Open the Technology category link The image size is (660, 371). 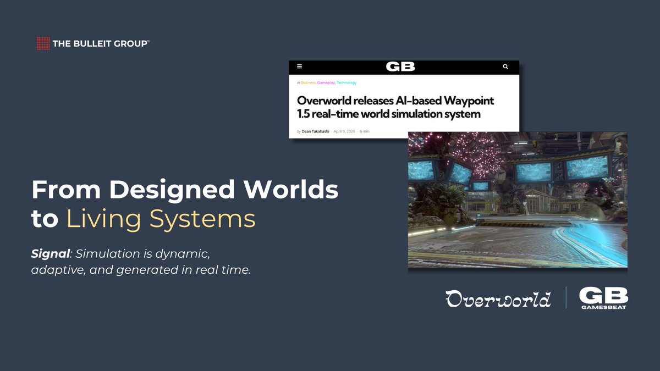point(346,82)
